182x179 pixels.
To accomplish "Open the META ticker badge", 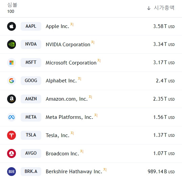I will 31,117.
